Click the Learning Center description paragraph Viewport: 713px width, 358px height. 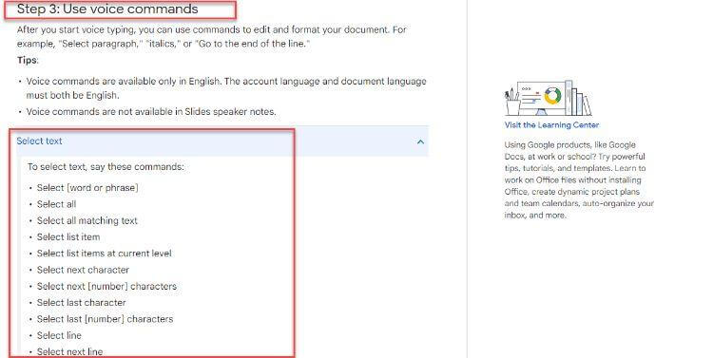click(x=579, y=179)
